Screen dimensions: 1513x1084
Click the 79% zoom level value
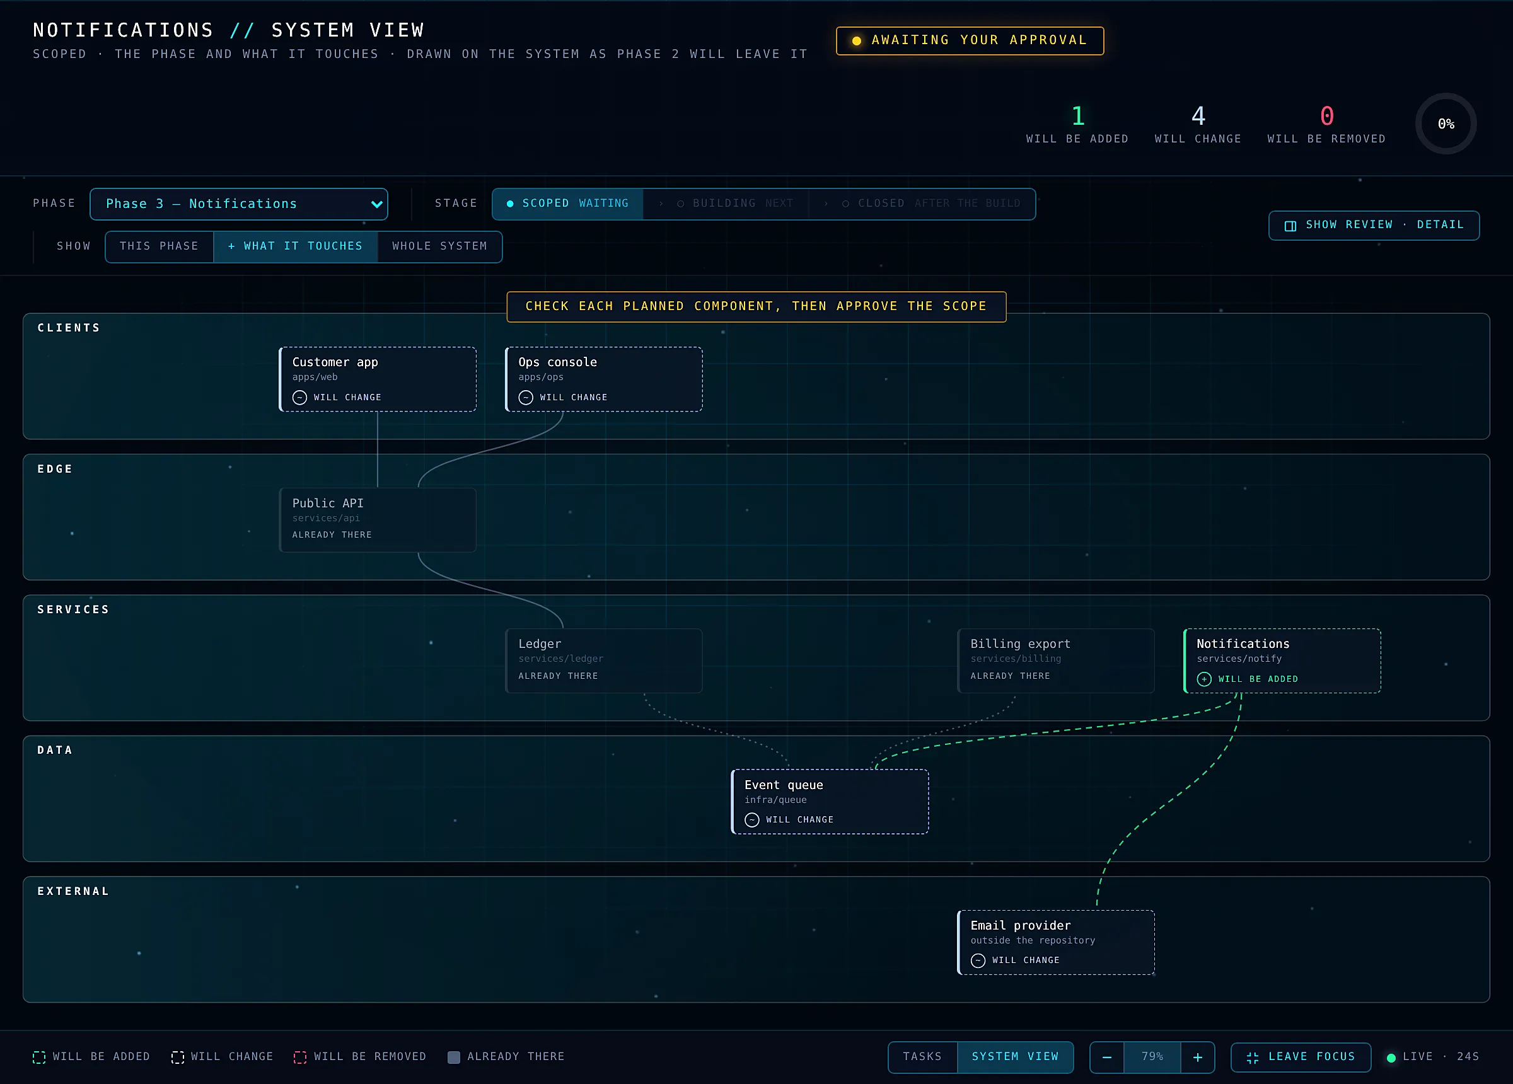click(x=1152, y=1058)
